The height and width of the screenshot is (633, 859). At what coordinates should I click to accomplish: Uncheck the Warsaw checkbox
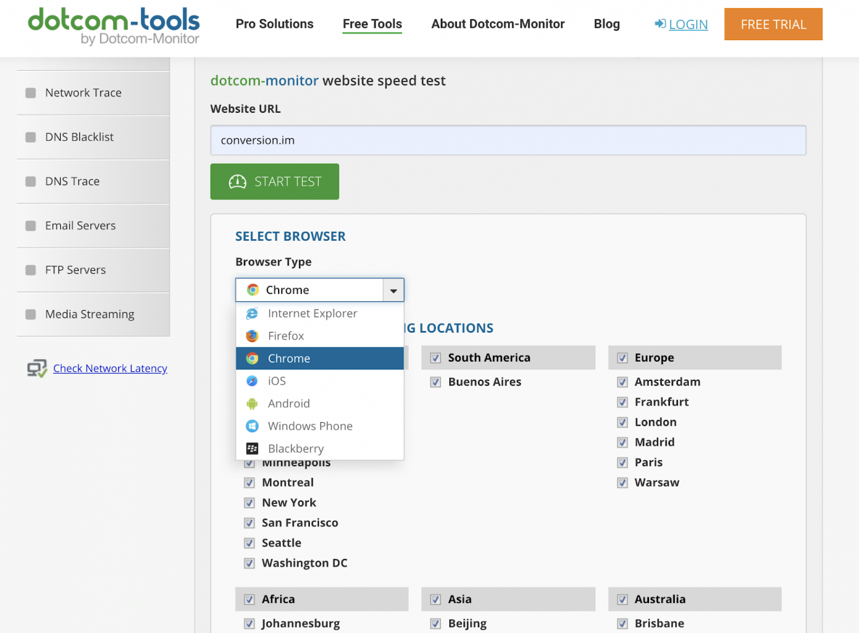(622, 483)
